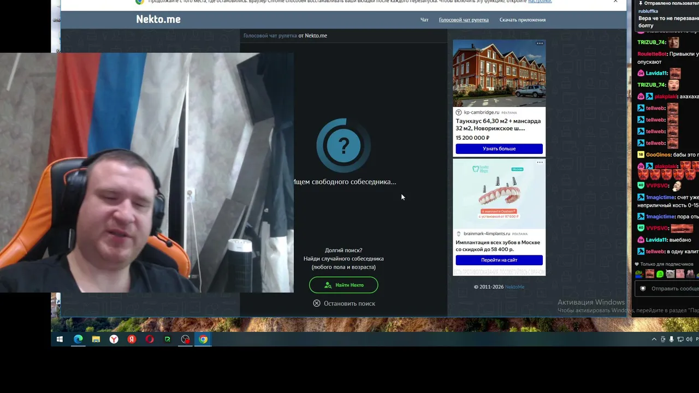Click the Lavida11 message выебано in chat

click(x=681, y=240)
